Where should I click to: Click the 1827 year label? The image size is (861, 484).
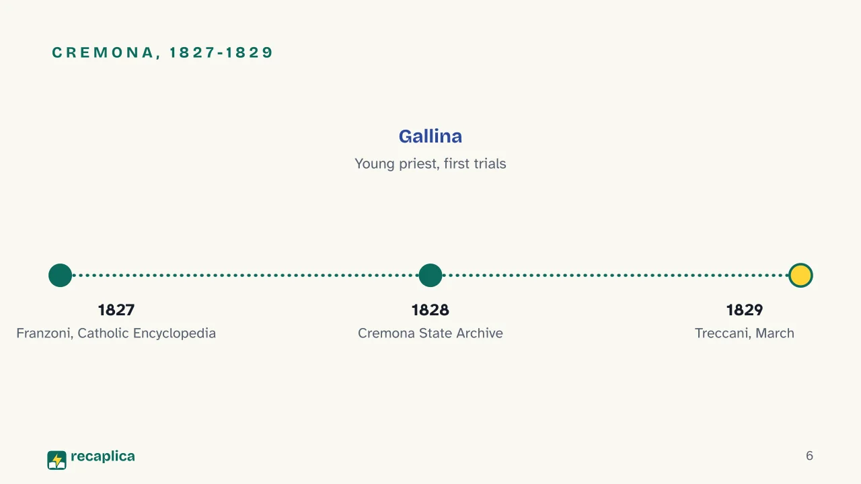tap(116, 310)
